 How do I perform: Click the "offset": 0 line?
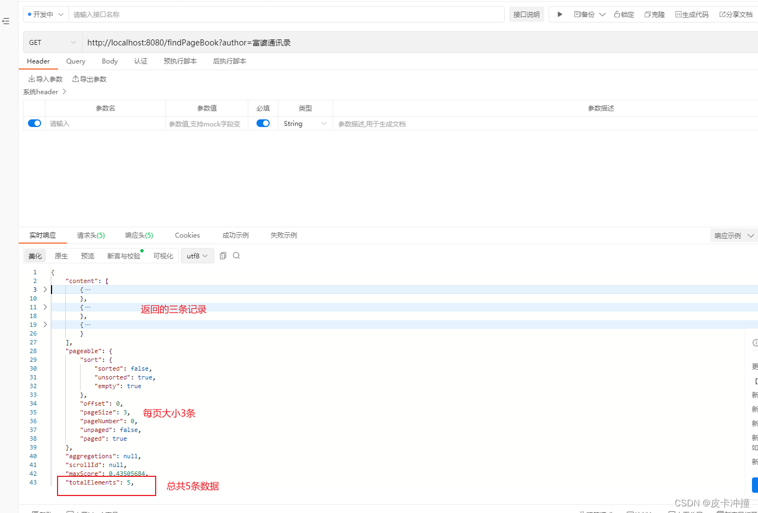(x=101, y=404)
